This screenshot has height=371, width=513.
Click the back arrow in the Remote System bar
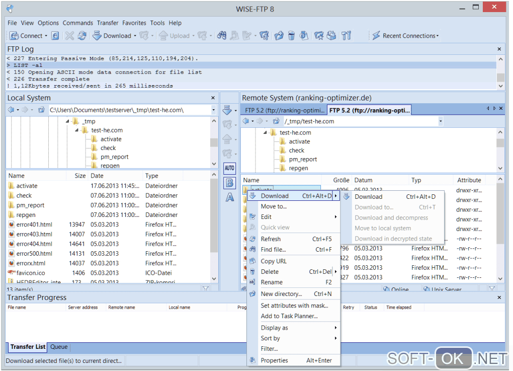[x=246, y=121]
